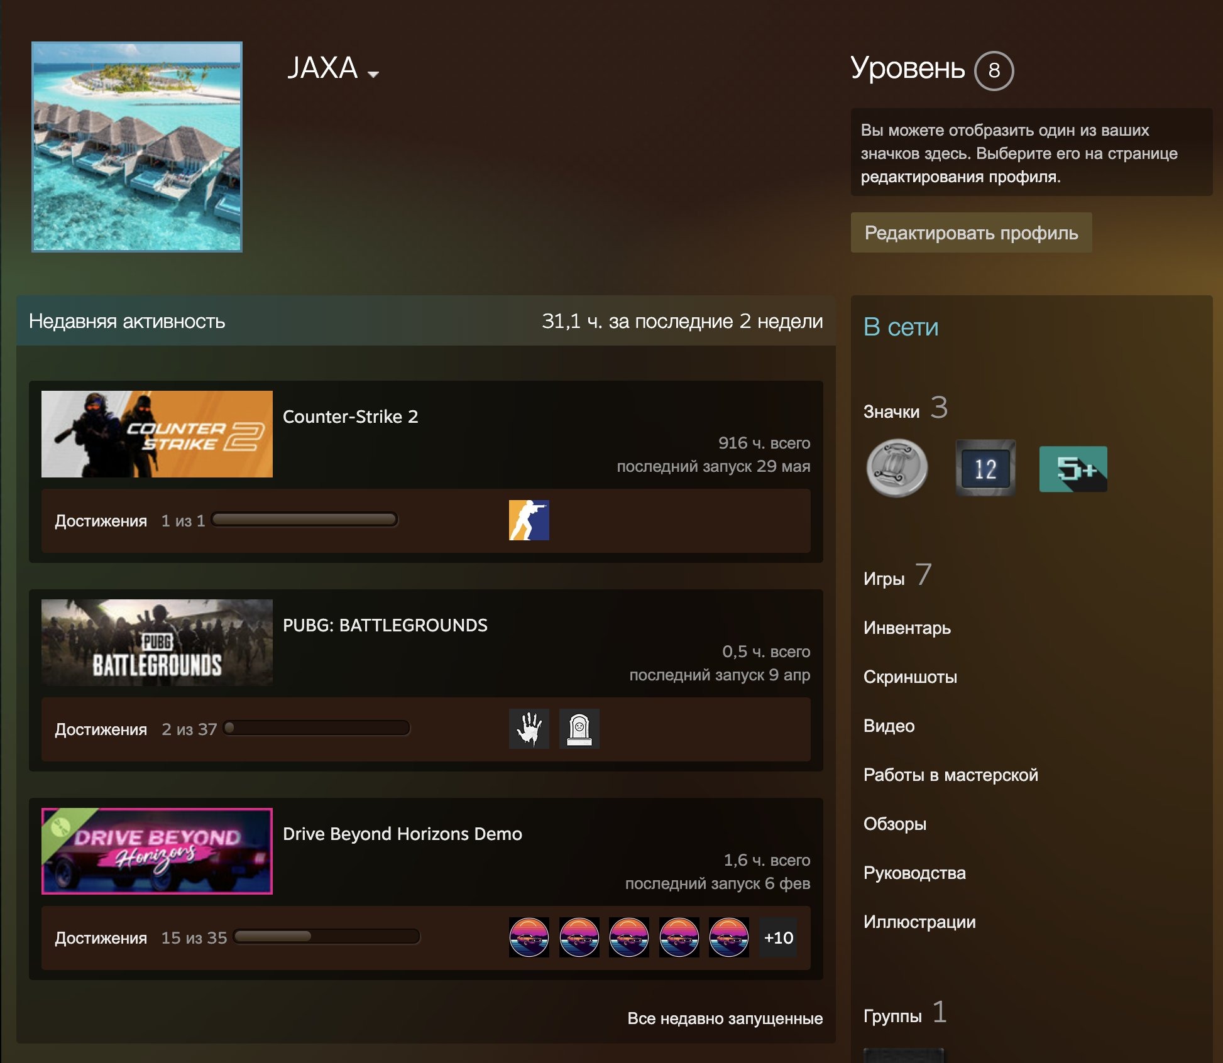This screenshot has width=1223, height=1063.
Task: Open the blue number 12 badge
Action: tap(985, 469)
